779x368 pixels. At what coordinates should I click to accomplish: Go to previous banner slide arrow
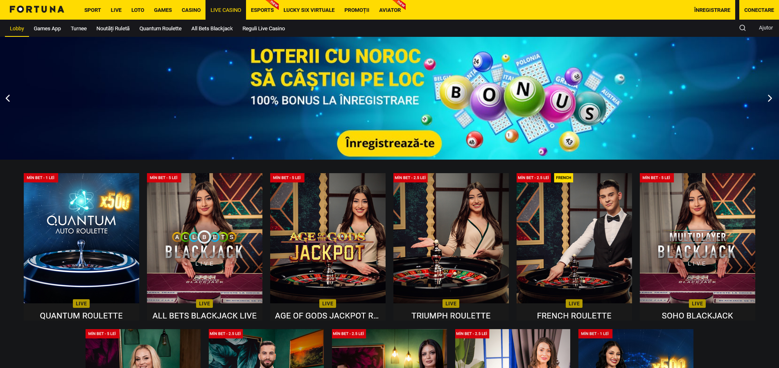[x=8, y=98]
